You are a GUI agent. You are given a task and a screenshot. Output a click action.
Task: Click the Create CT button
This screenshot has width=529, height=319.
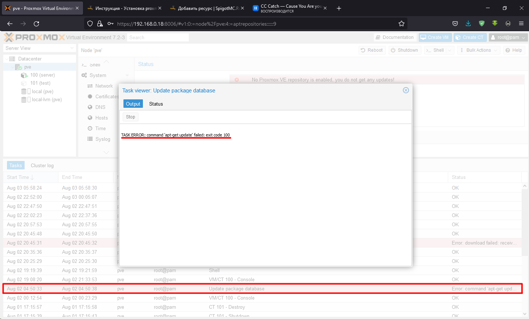[x=470, y=37]
